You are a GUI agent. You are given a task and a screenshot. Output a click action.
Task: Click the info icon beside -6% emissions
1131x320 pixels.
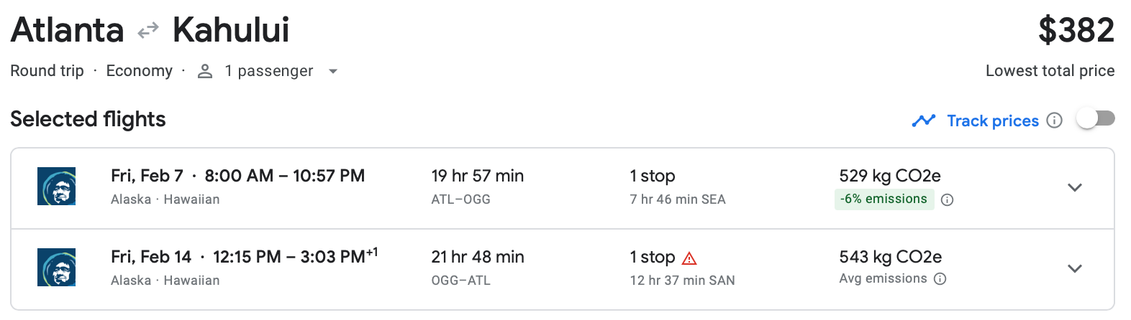point(948,200)
